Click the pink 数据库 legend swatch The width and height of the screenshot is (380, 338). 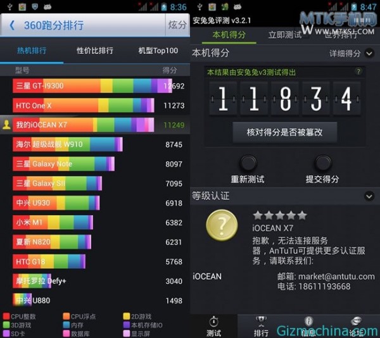tap(66, 334)
